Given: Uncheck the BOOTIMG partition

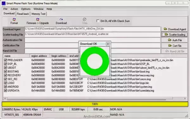Looking at the screenshot, I should pos(5,72).
